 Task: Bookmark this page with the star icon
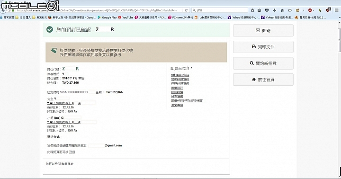click(x=252, y=10)
